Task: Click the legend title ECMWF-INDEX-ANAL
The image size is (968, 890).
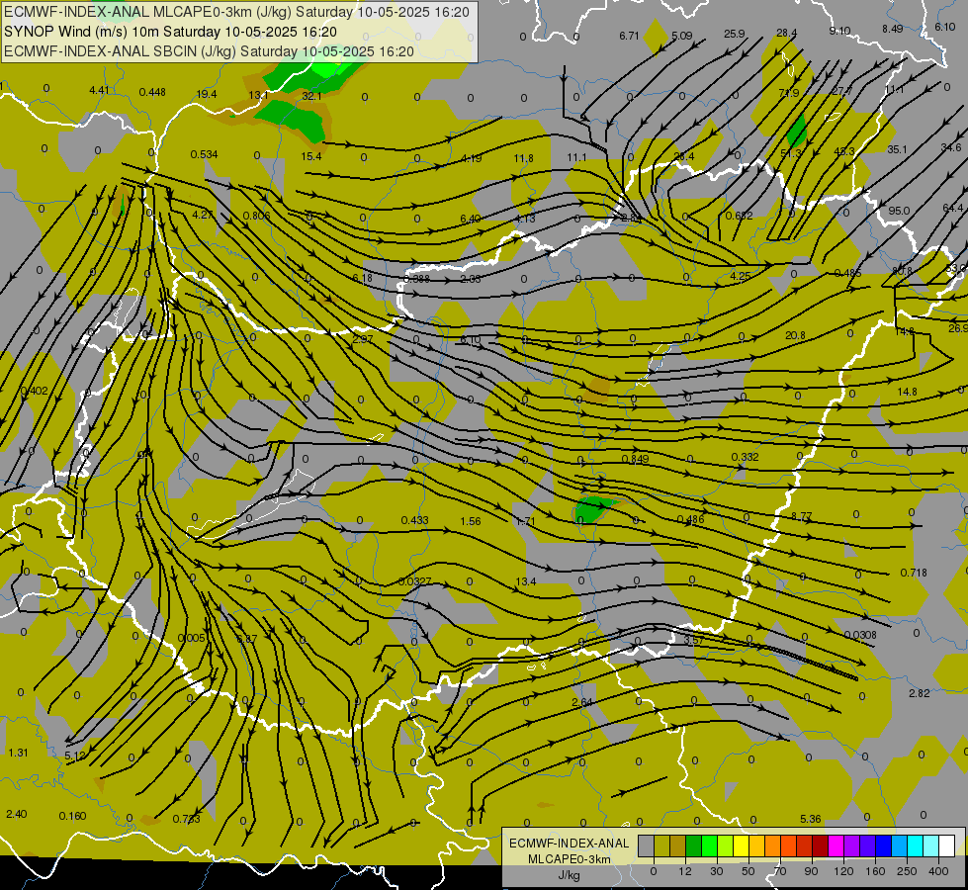Action: (569, 844)
